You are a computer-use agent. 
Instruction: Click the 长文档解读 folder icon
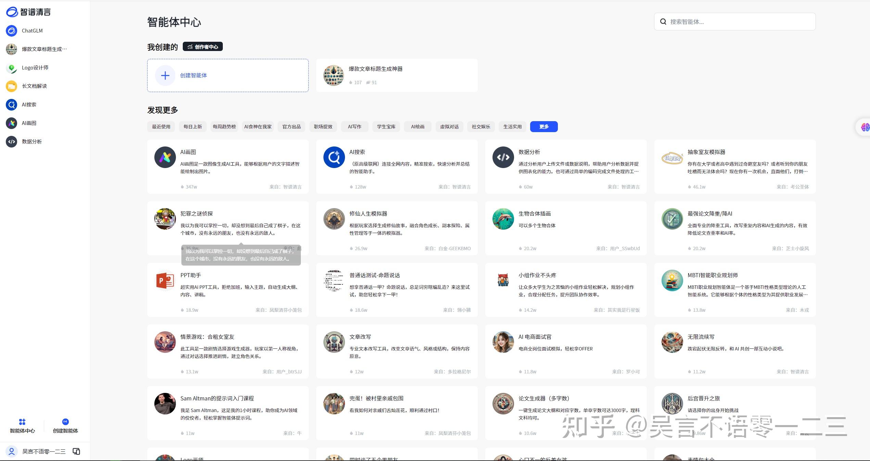(x=11, y=86)
